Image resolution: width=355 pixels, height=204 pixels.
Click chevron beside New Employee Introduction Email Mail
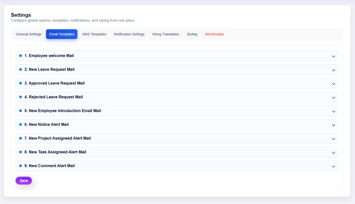tap(333, 112)
